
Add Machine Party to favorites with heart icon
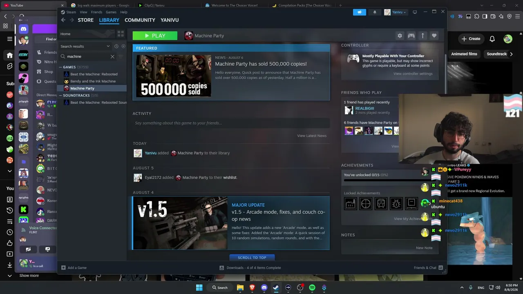(434, 36)
